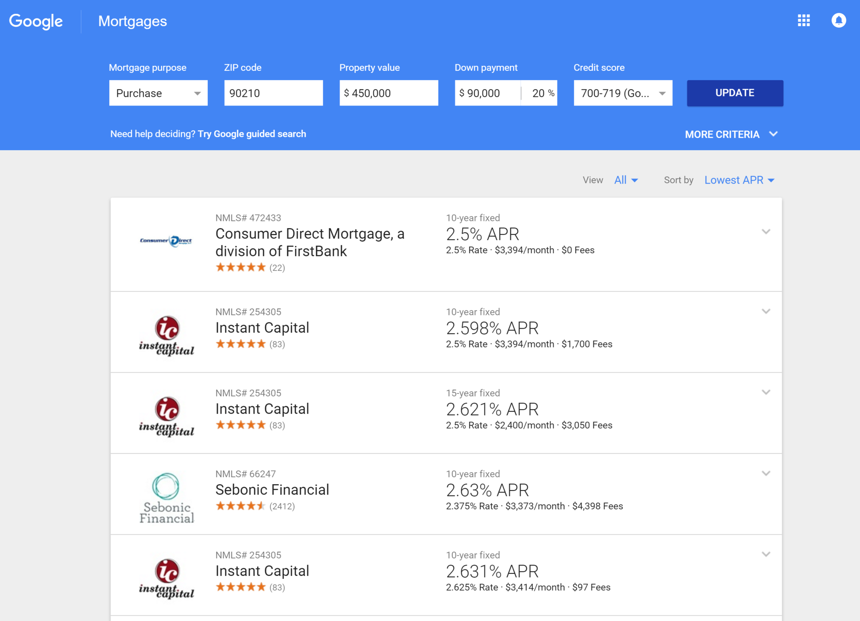Open the Google apps grid icon

[804, 20]
